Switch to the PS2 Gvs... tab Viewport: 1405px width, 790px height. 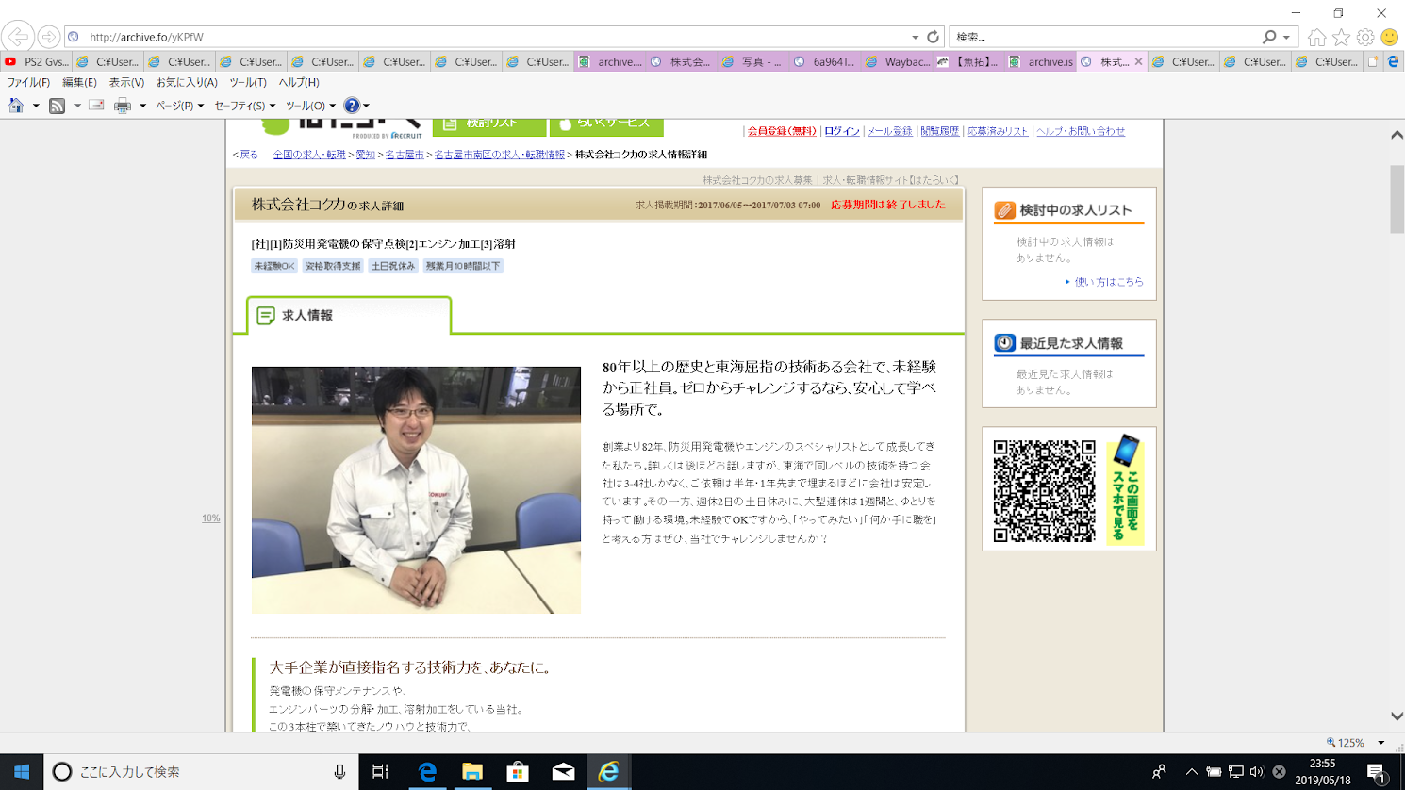coord(37,62)
